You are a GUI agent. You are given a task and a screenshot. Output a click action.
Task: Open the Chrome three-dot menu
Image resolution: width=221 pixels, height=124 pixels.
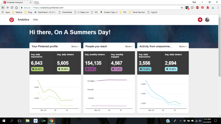point(218,7)
